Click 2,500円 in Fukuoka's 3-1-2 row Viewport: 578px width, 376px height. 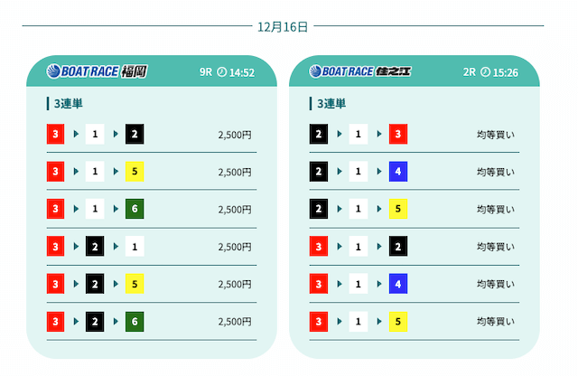[235, 136]
